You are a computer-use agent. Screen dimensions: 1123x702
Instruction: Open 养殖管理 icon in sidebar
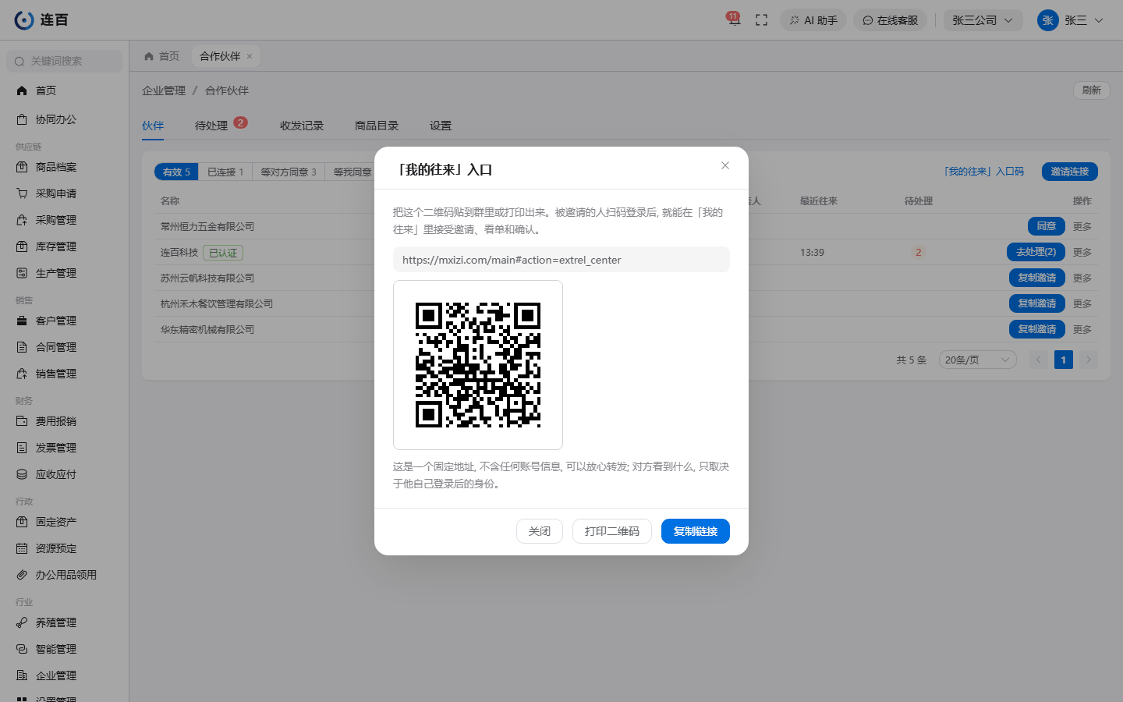coord(22,622)
